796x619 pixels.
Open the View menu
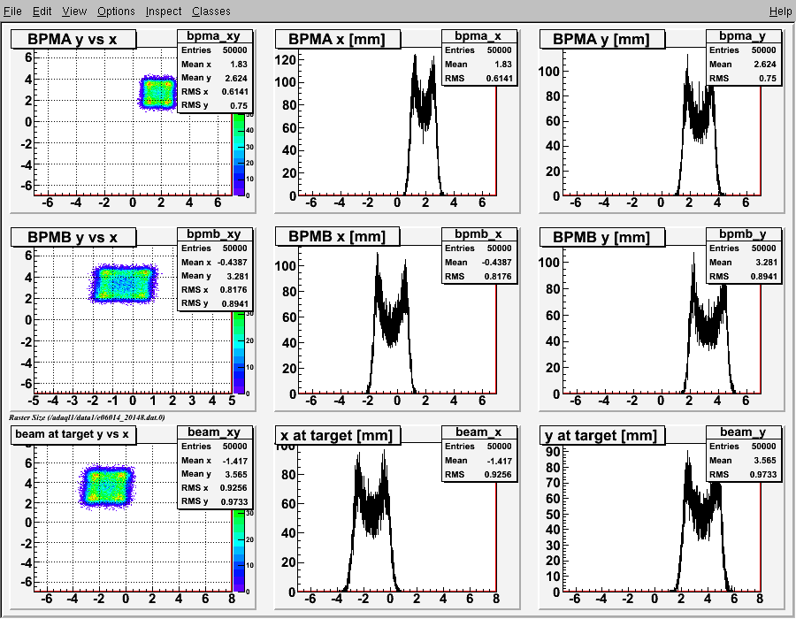(x=74, y=11)
